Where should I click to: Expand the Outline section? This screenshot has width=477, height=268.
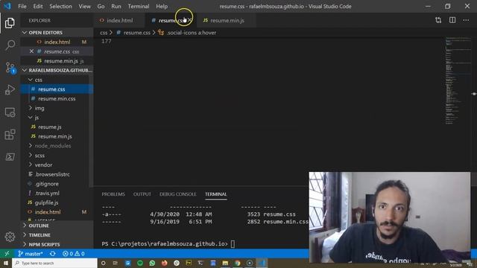57,226
